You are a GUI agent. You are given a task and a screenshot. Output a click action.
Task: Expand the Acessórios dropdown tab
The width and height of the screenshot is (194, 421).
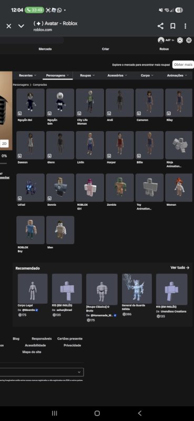coord(117,75)
